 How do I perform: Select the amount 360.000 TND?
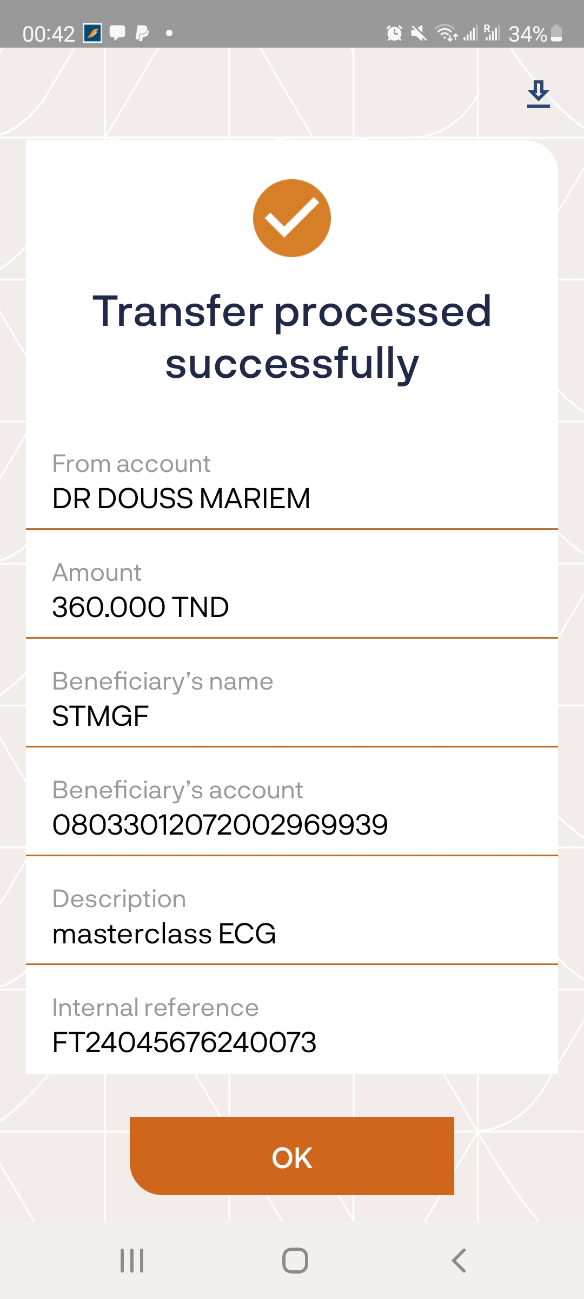[x=141, y=607]
